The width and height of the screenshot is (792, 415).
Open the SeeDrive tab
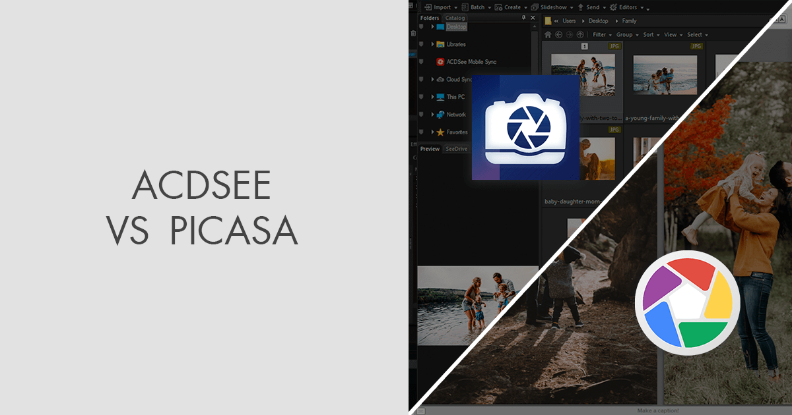pos(455,149)
